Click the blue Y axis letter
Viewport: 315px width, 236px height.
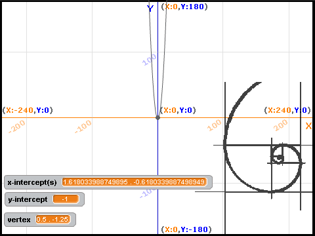point(150,9)
